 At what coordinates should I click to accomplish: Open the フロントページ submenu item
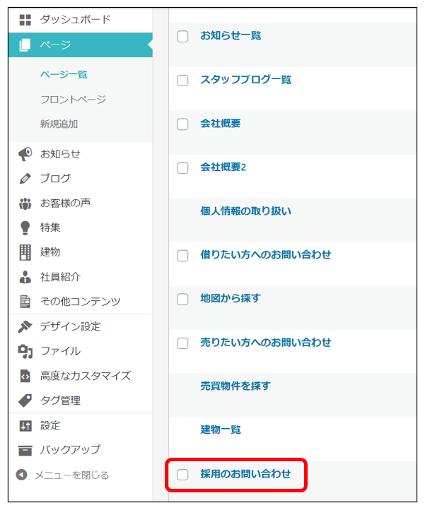pos(73,100)
